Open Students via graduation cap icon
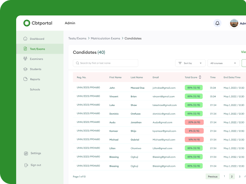This screenshot has width=246, height=184. point(25,69)
